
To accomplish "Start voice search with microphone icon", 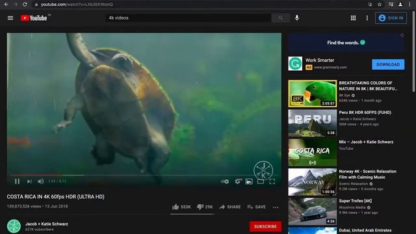I will click(297, 18).
